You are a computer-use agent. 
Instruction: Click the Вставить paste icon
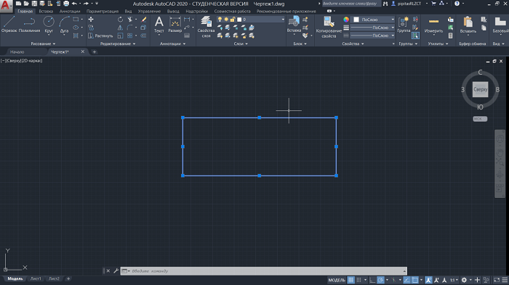(x=468, y=25)
